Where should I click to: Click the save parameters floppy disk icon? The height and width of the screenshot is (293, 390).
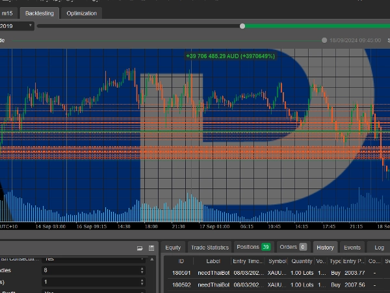(x=151, y=248)
